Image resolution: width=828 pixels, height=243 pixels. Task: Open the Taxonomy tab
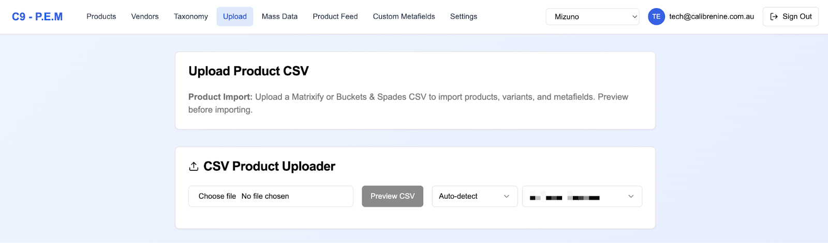(x=191, y=17)
